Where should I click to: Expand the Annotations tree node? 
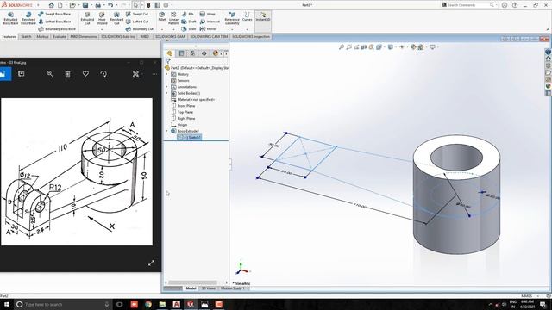(166, 87)
